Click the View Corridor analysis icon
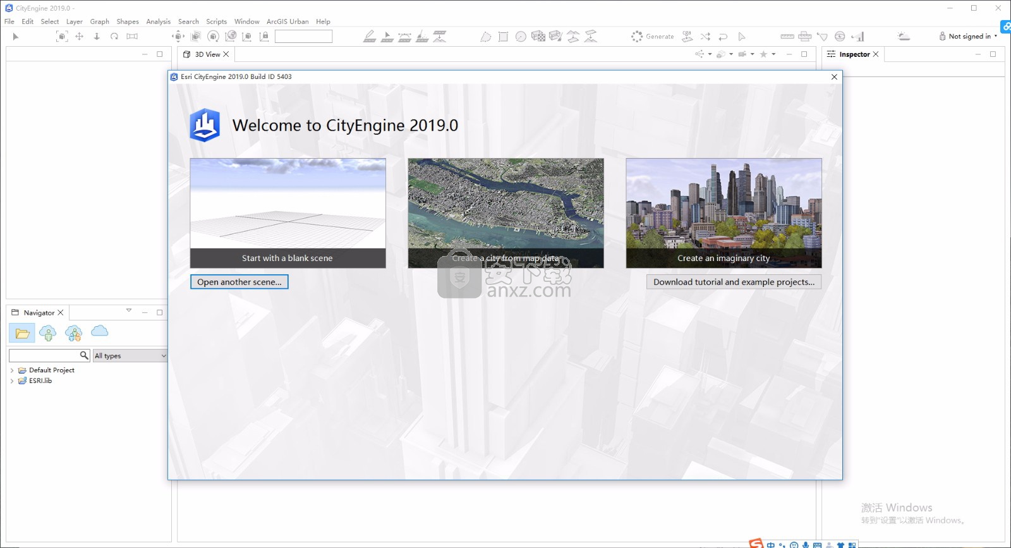 coord(858,37)
